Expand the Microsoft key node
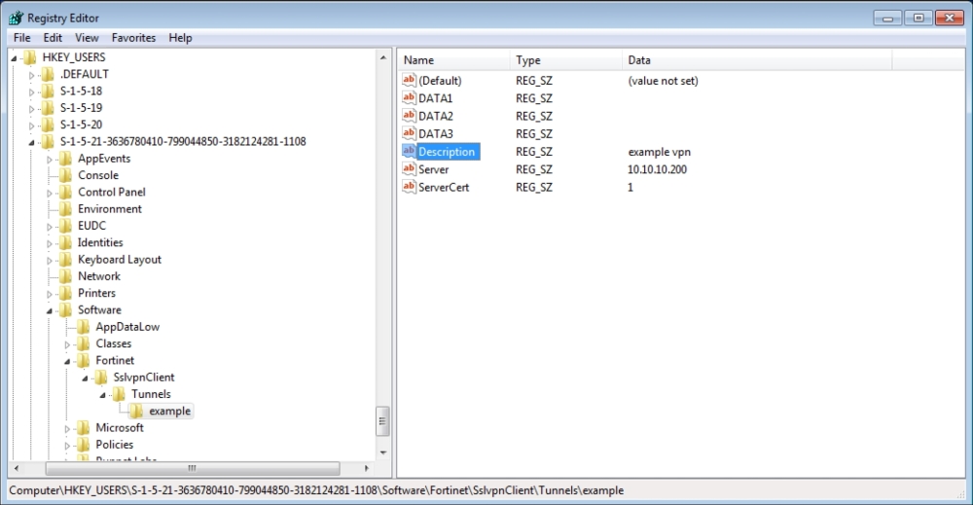Screen dimensions: 973x505 tap(68, 428)
